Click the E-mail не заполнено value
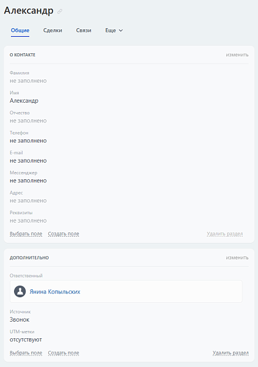258x367 pixels. pos(28,161)
